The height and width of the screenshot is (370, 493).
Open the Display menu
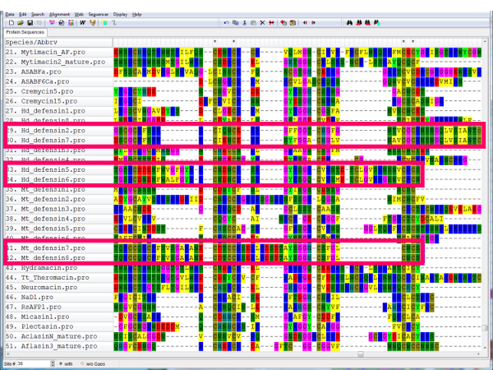pyautogui.click(x=120, y=14)
